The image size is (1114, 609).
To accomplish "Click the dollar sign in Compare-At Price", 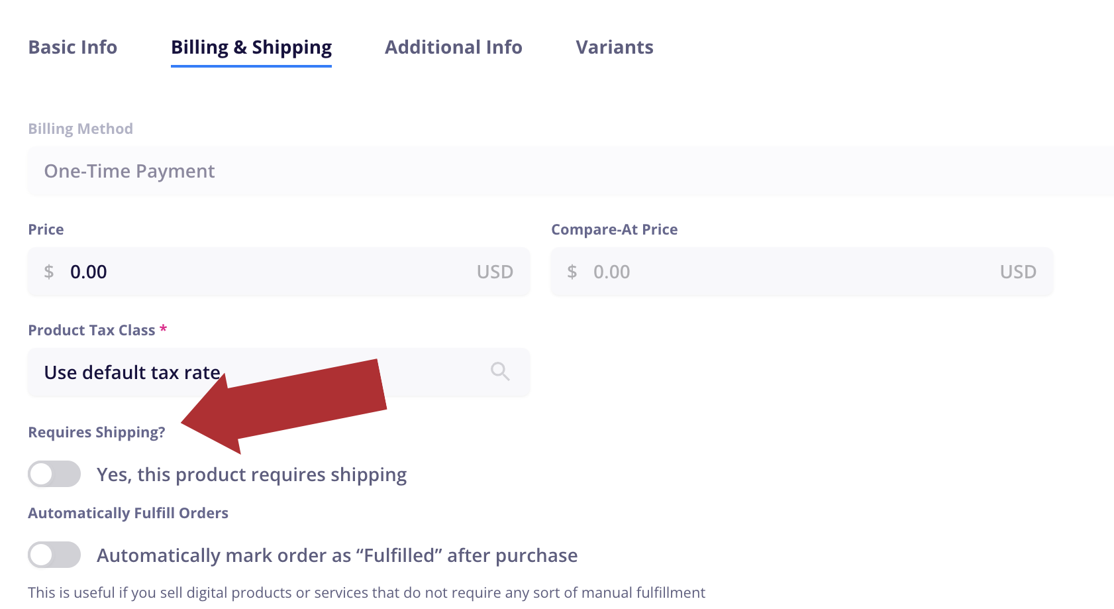I will [x=572, y=272].
